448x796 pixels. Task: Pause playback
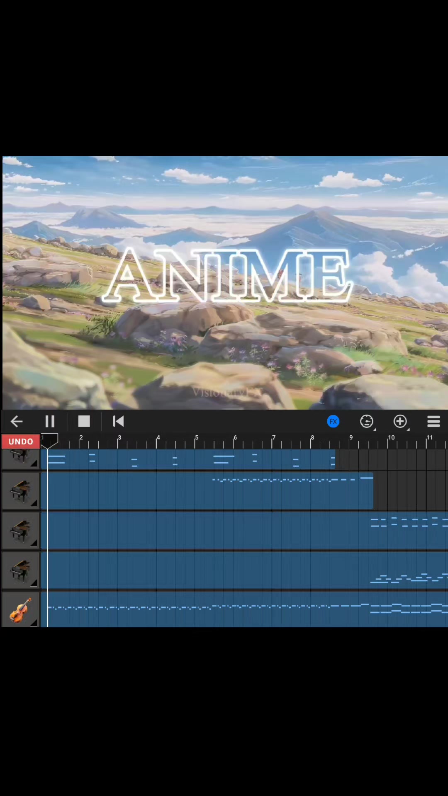pos(50,422)
